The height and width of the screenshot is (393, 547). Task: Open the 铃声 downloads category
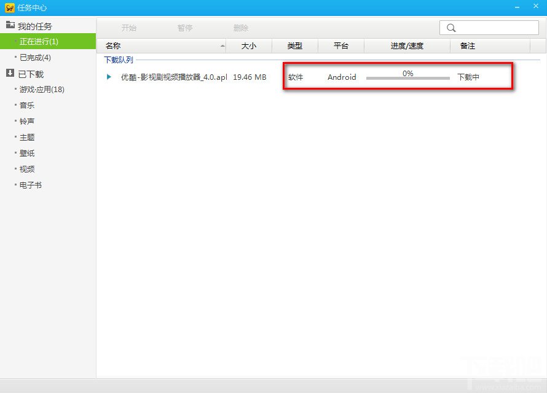[27, 121]
